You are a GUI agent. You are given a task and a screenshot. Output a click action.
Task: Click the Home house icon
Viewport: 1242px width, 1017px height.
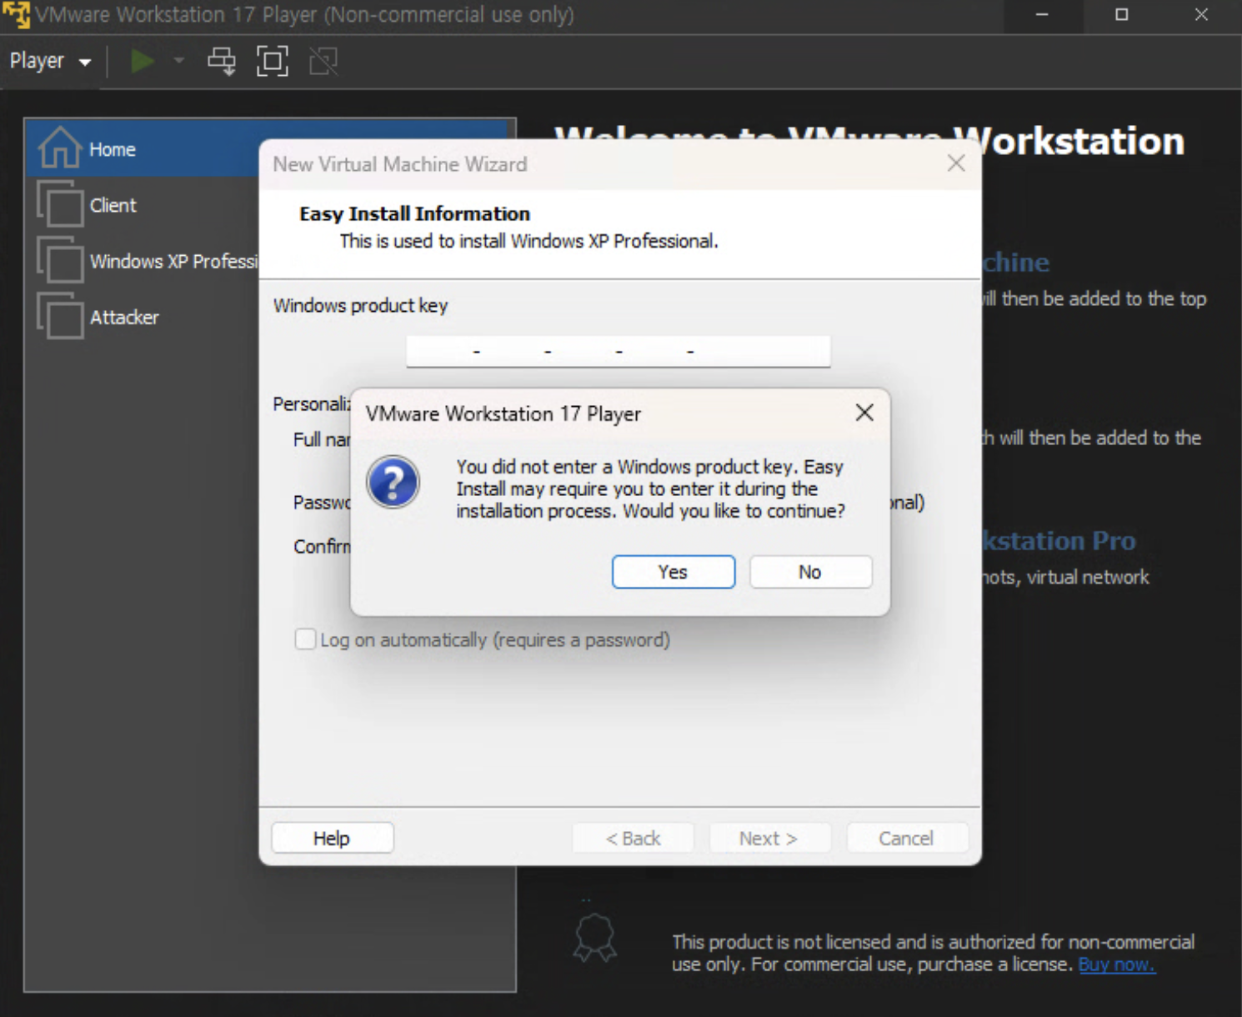click(60, 148)
